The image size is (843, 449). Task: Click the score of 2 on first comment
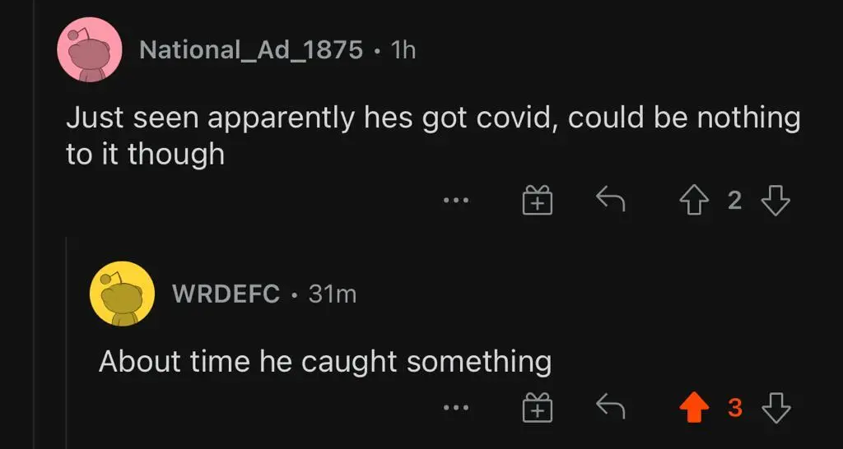pos(735,200)
